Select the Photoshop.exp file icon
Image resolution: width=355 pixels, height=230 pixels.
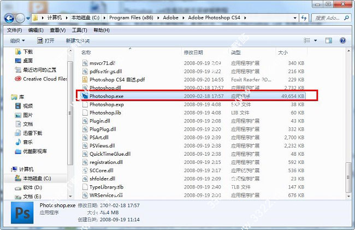point(85,104)
